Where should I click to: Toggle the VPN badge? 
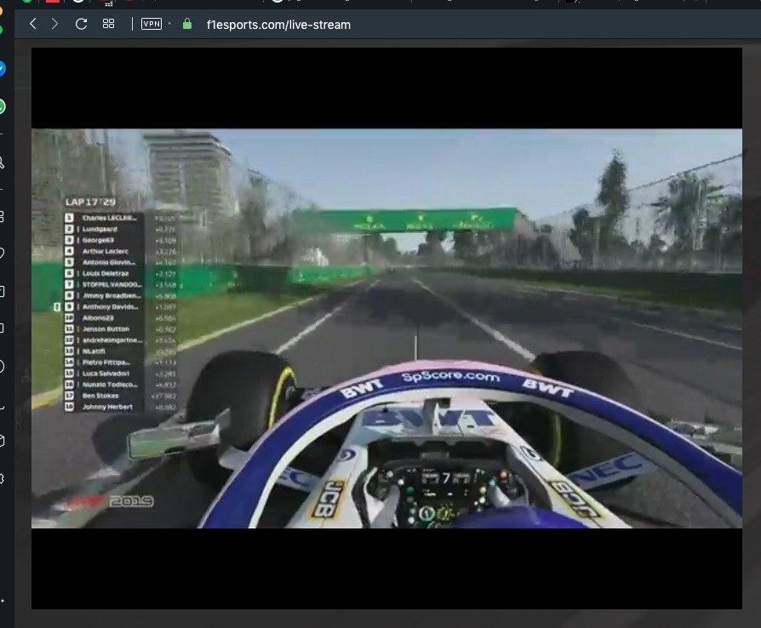(151, 24)
